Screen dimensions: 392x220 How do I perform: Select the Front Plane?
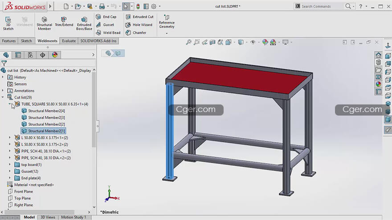coord(20,192)
